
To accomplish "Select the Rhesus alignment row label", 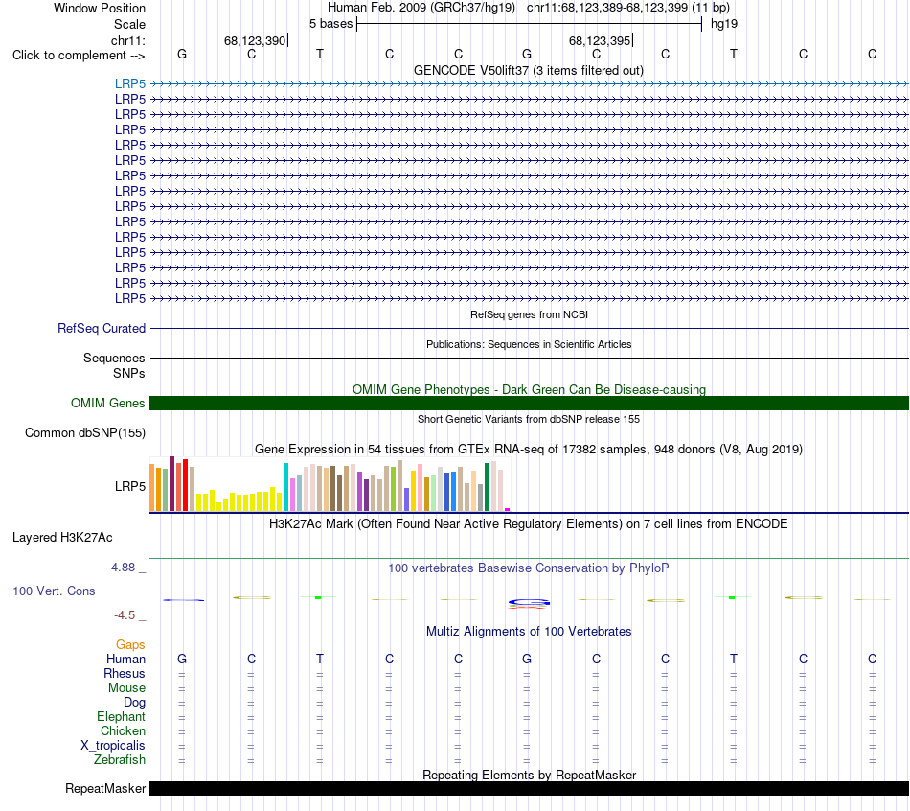I will click(125, 673).
